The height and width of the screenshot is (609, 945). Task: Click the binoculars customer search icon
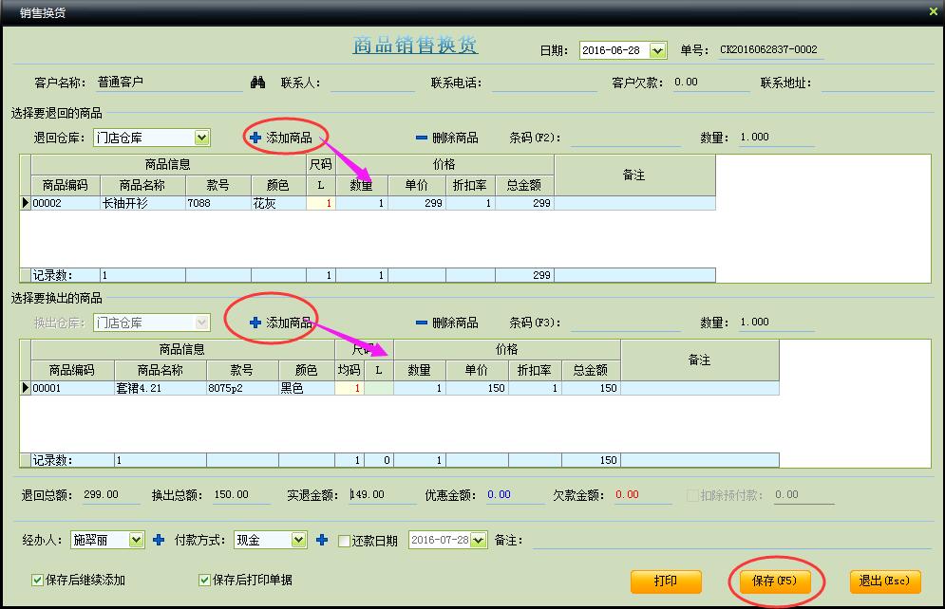tap(258, 83)
